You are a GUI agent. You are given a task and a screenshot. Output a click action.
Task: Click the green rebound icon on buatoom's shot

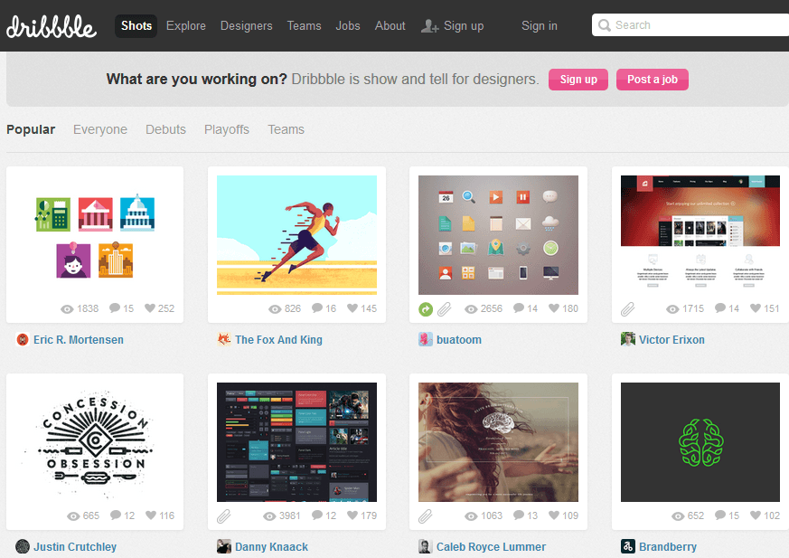tap(426, 309)
